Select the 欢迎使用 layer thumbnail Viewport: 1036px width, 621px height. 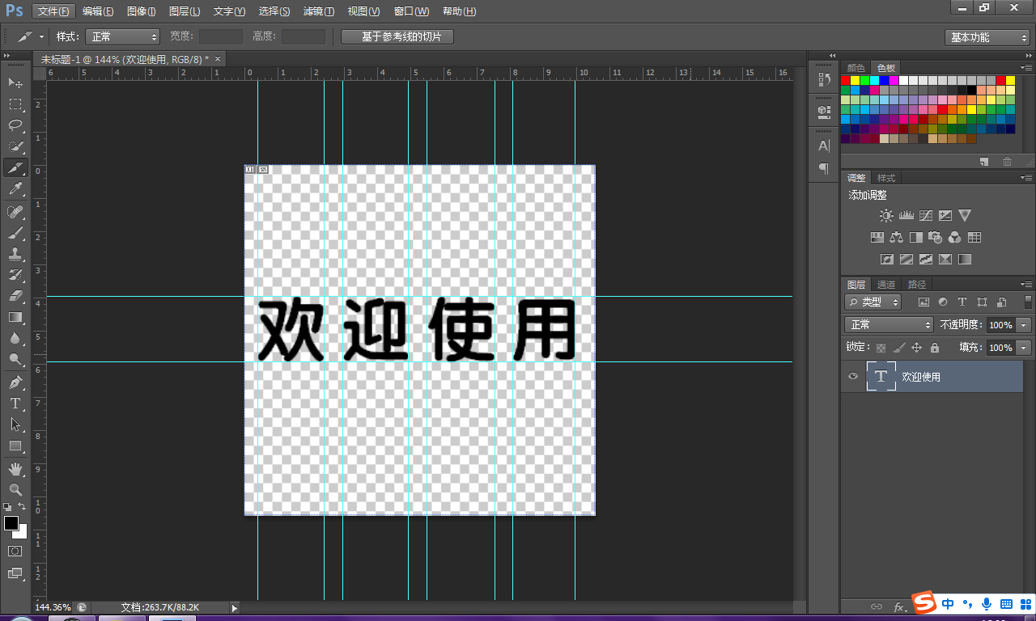click(881, 376)
